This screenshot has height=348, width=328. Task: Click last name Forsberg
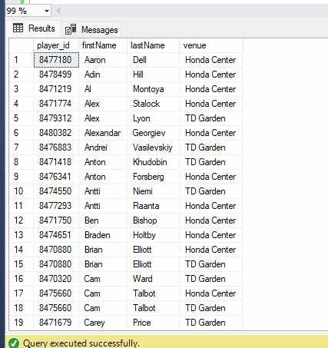point(148,177)
